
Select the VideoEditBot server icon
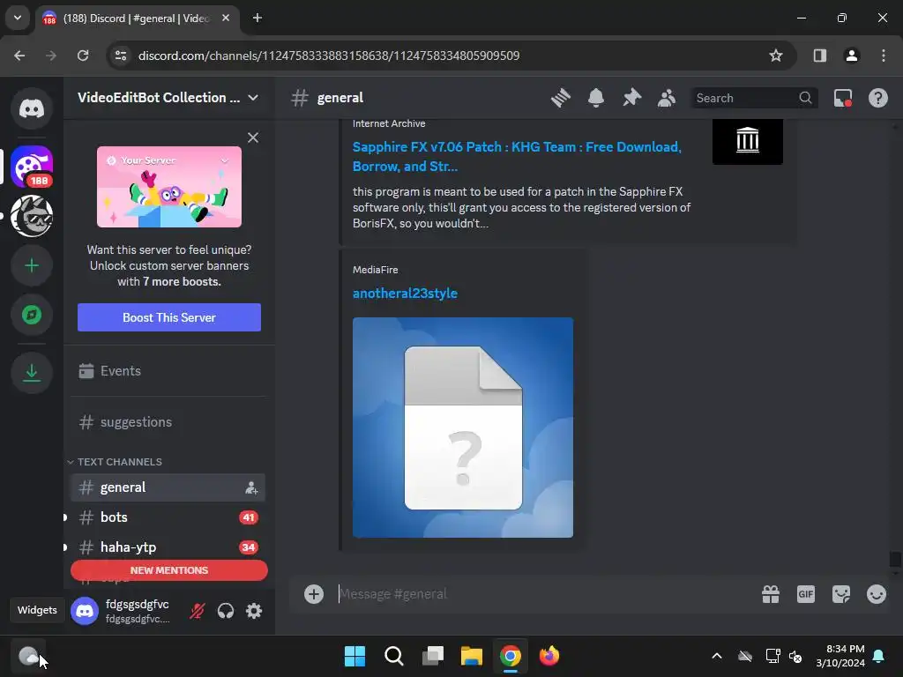[x=32, y=167]
